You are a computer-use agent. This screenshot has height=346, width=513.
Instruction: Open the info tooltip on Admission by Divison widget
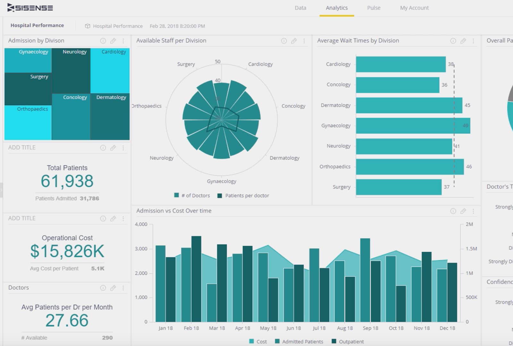click(x=103, y=41)
